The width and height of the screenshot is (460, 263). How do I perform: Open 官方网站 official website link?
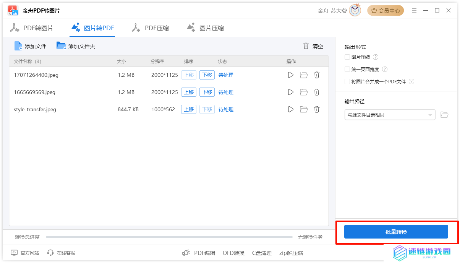[x=25, y=253]
